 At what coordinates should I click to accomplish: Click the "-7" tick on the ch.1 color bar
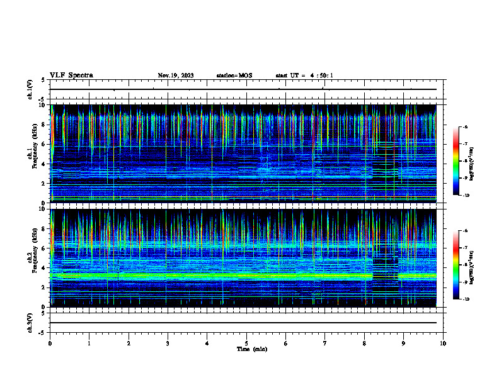tap(465, 144)
